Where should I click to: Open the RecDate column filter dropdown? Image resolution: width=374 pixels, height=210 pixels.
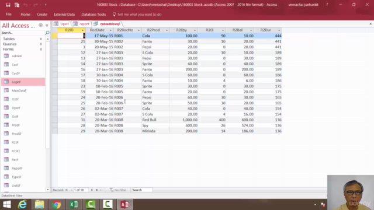point(110,30)
